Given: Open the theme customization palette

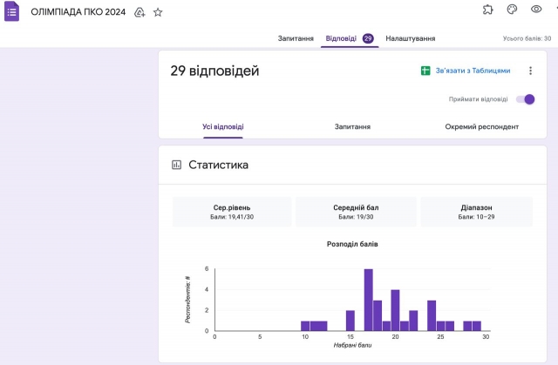Looking at the screenshot, I should tap(512, 10).
